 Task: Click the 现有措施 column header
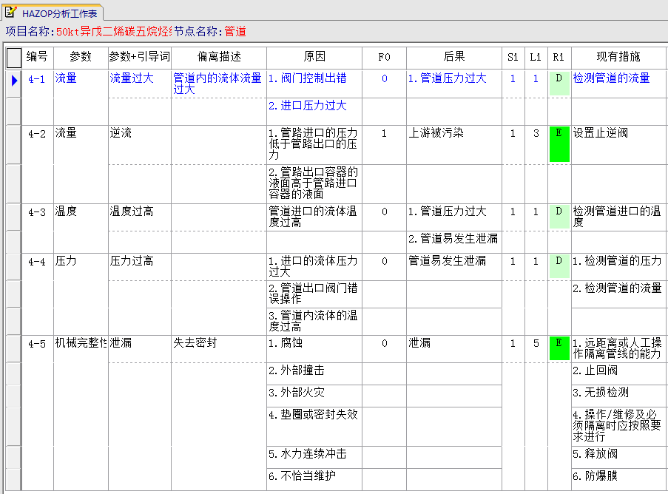tap(618, 57)
